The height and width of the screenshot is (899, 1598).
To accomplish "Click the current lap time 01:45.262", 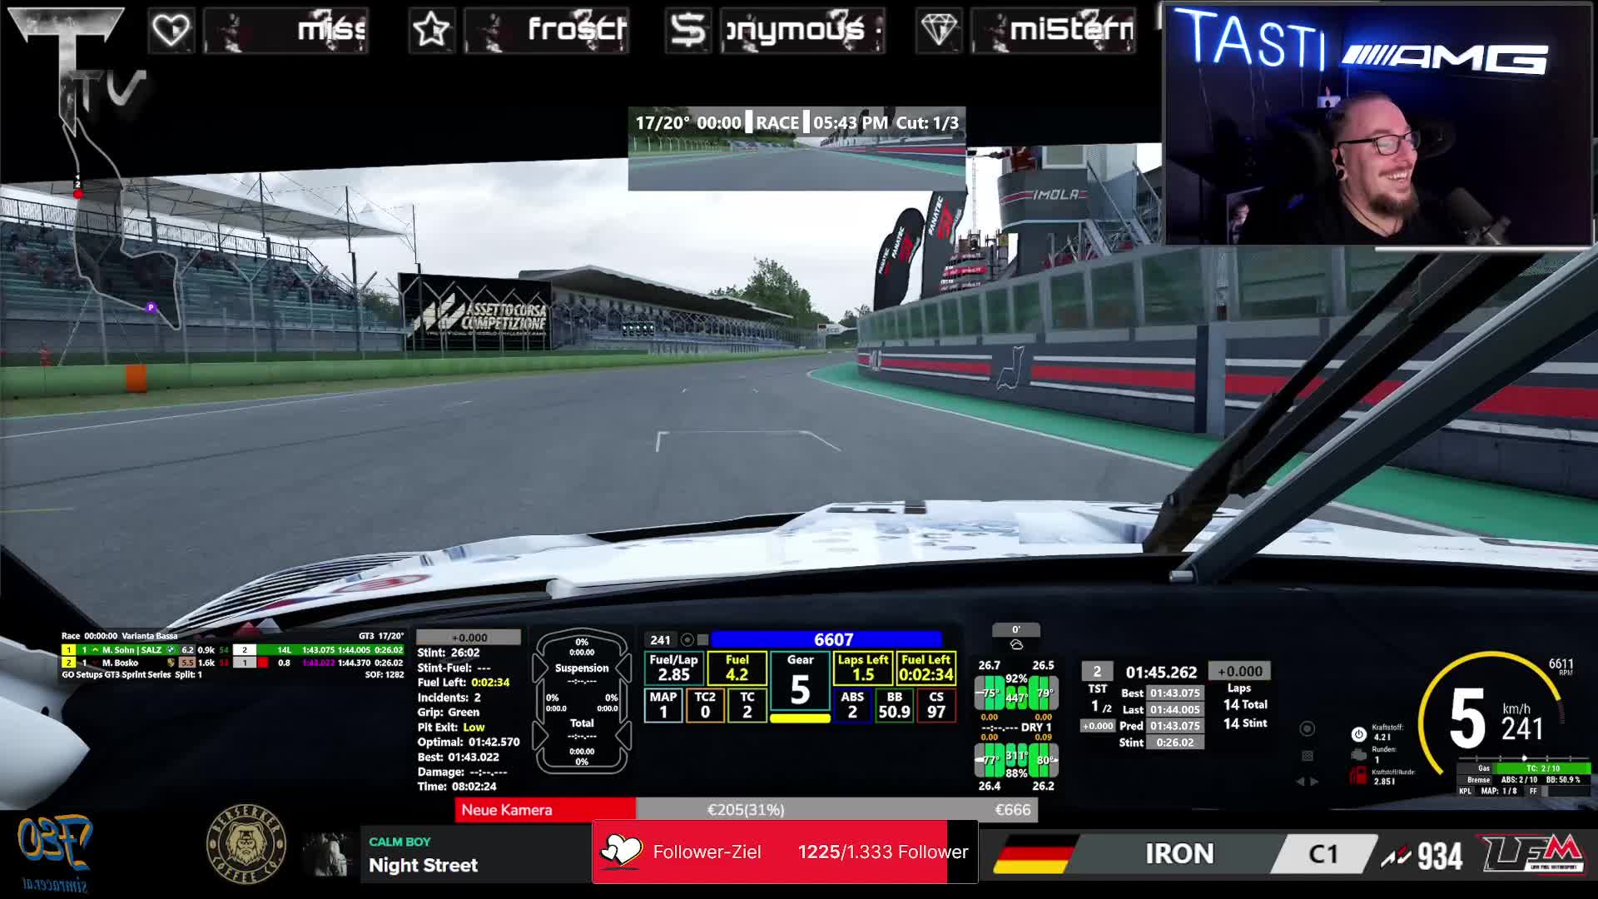I will coord(1161,672).
